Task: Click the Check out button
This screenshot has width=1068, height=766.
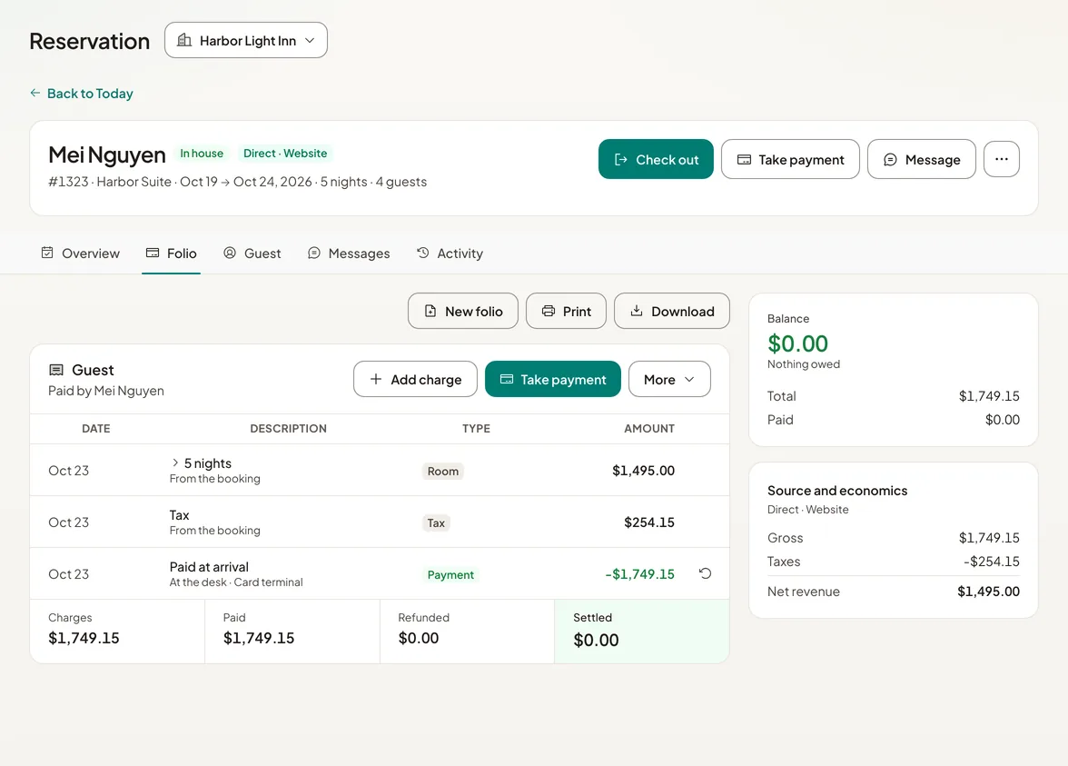Action: pyautogui.click(x=656, y=160)
